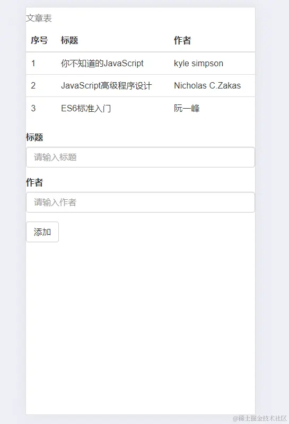This screenshot has width=289, height=424.
Task: Select row 你不知道的JavaScript title cell
Action: [x=102, y=63]
